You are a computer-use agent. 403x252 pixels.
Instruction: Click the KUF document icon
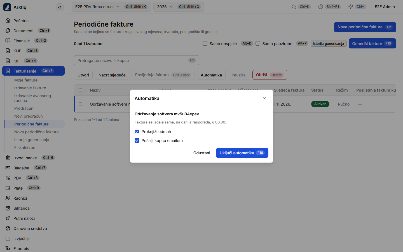pos(8,51)
